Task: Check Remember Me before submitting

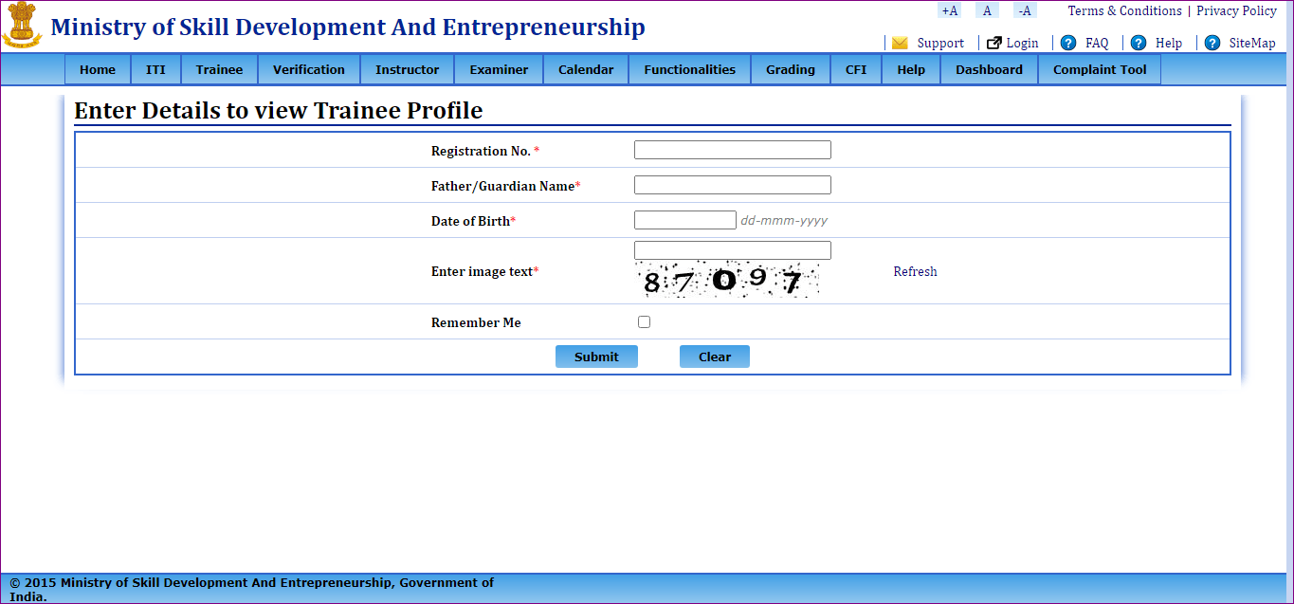Action: (644, 321)
